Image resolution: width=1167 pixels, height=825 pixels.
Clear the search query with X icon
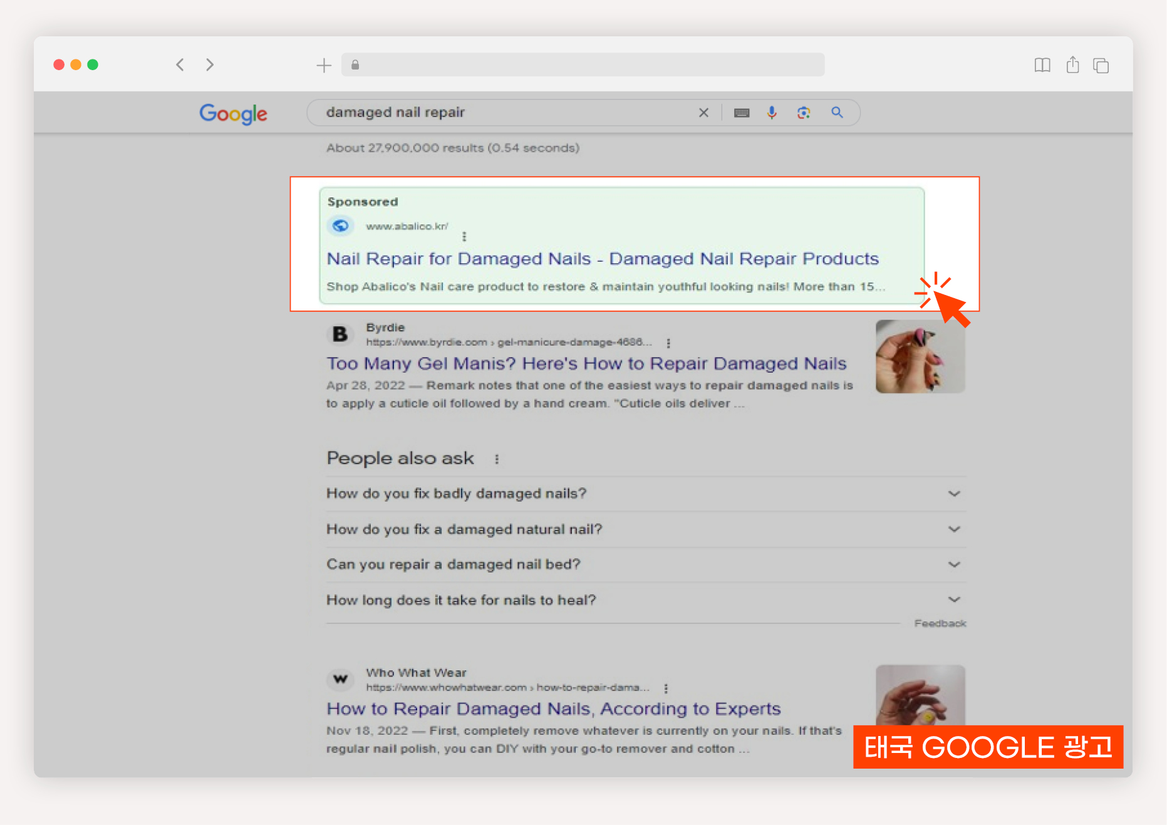pos(703,113)
